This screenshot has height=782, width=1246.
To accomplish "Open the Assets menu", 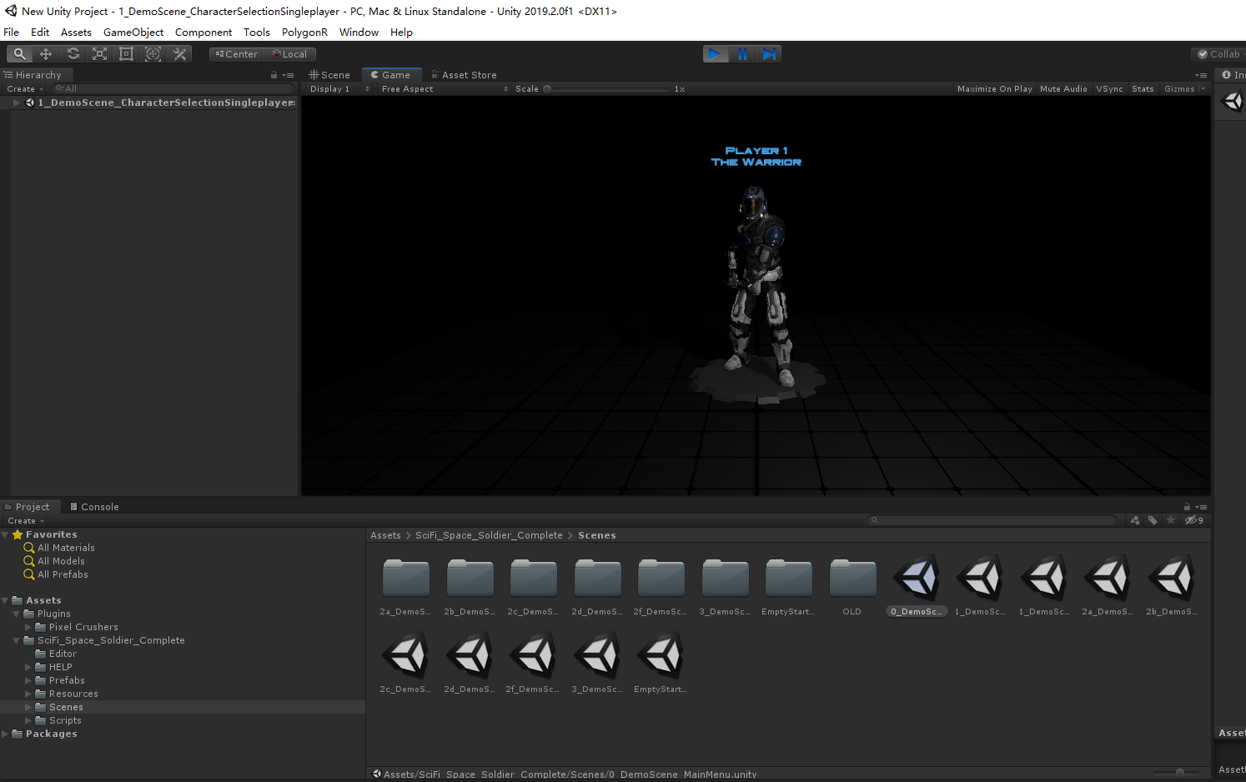I will 76,33.
